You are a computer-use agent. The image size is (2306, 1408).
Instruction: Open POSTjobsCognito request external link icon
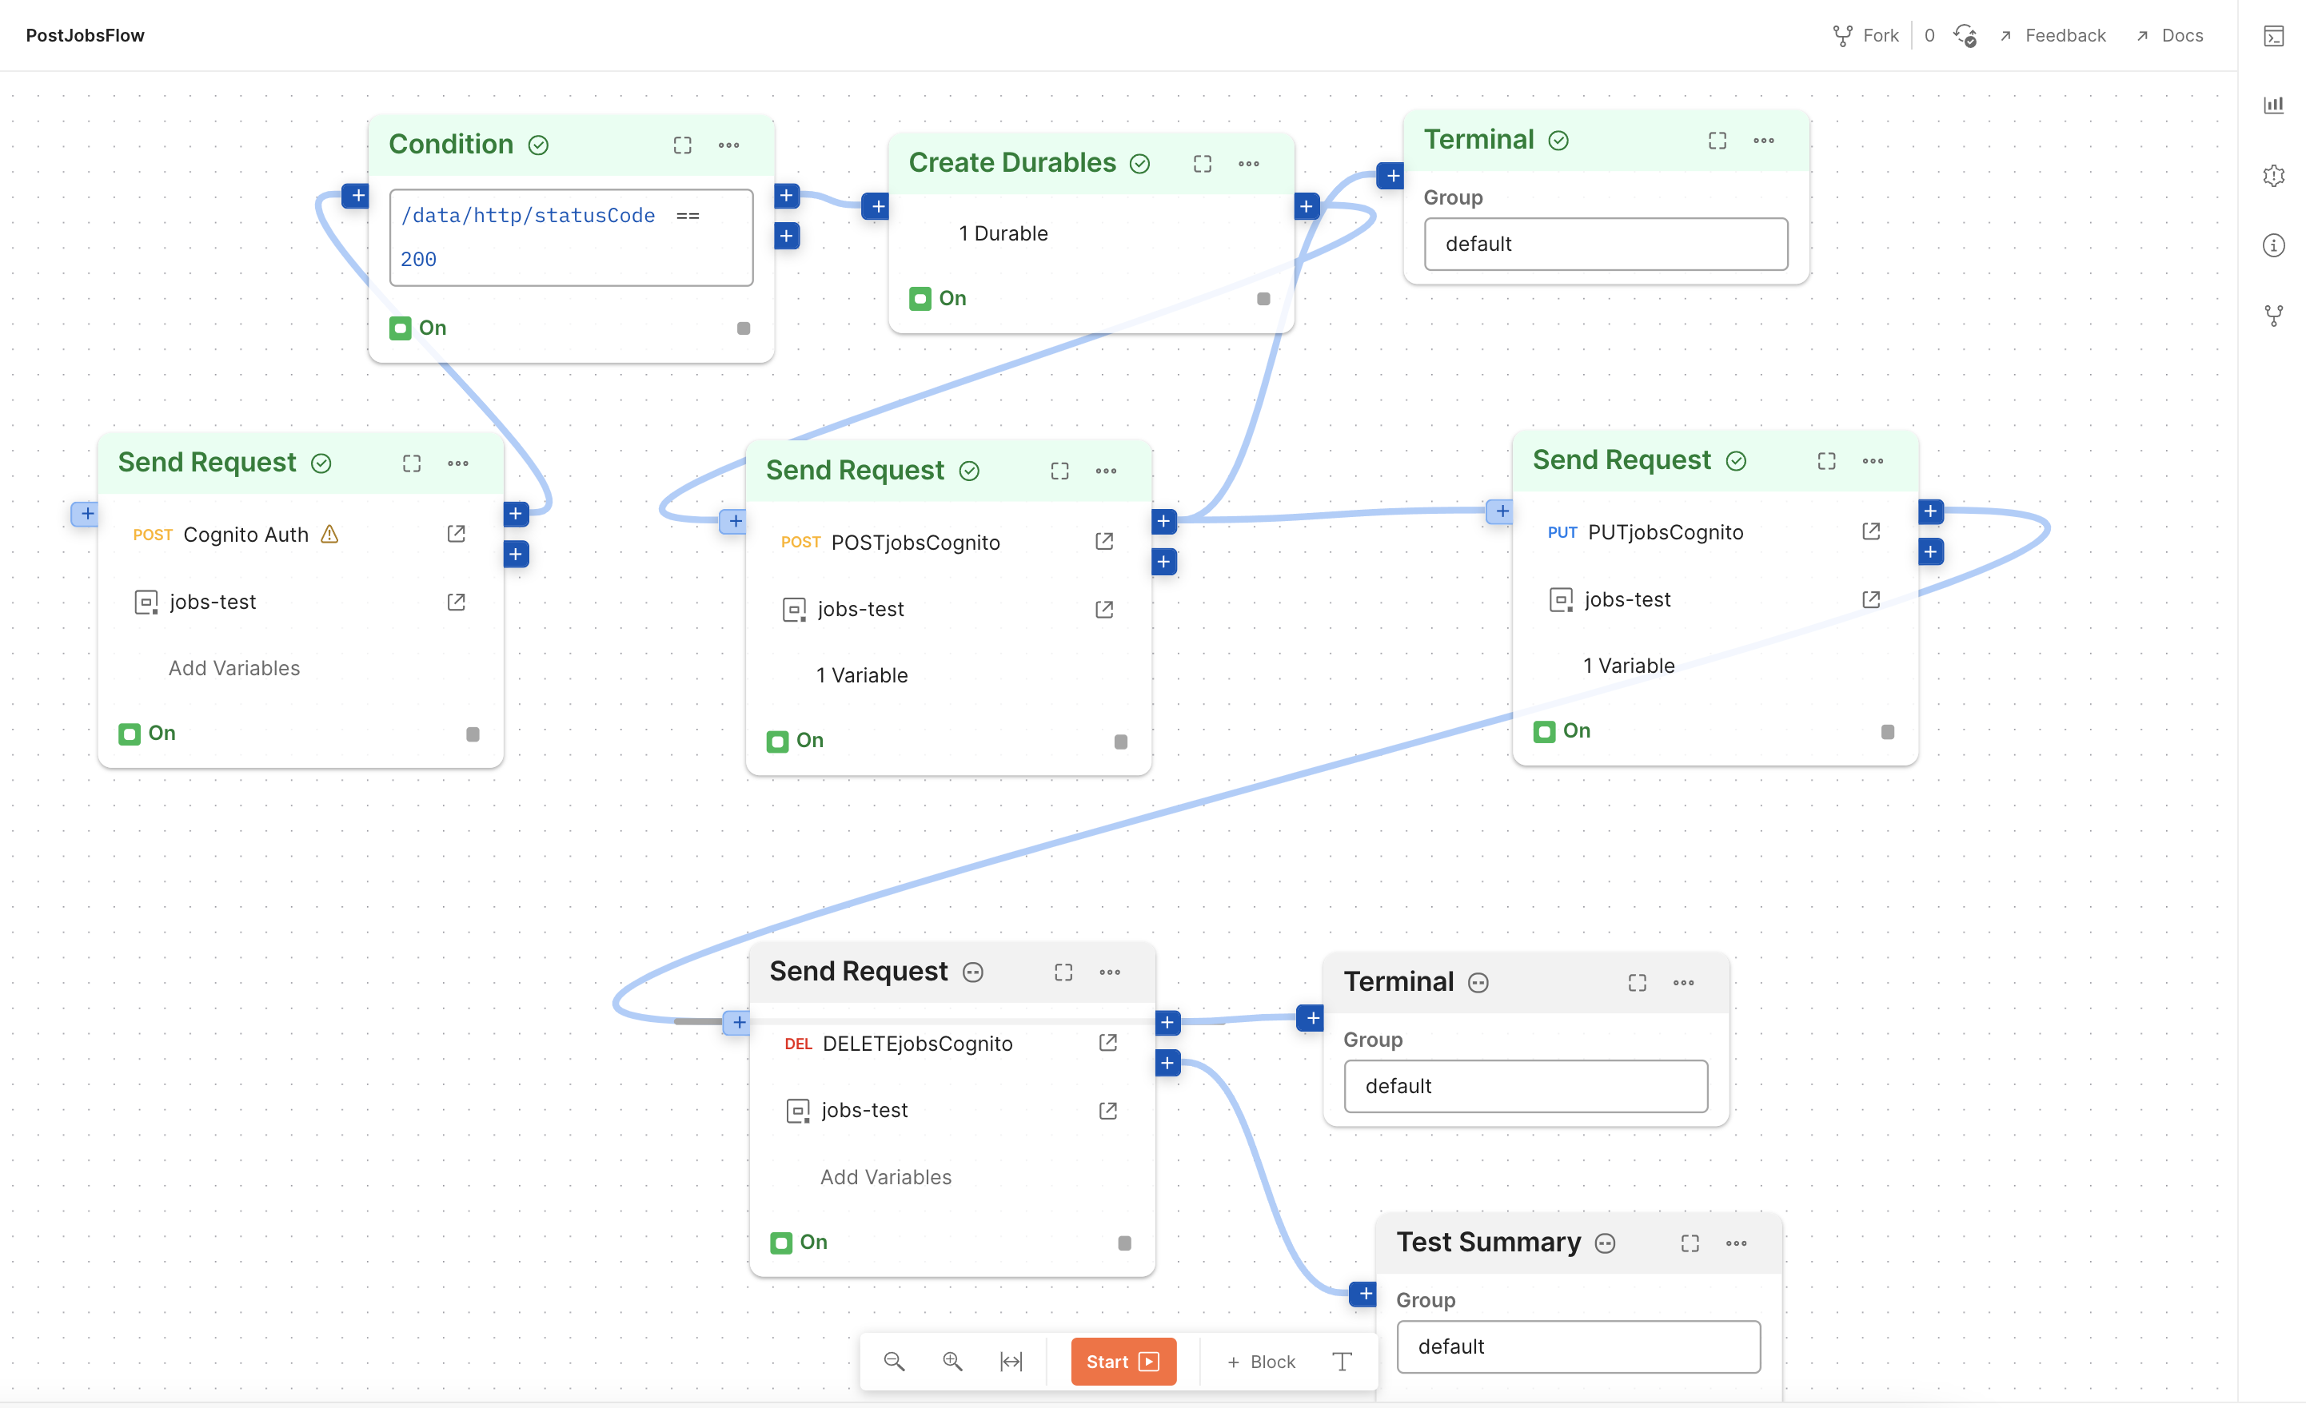pyautogui.click(x=1103, y=541)
